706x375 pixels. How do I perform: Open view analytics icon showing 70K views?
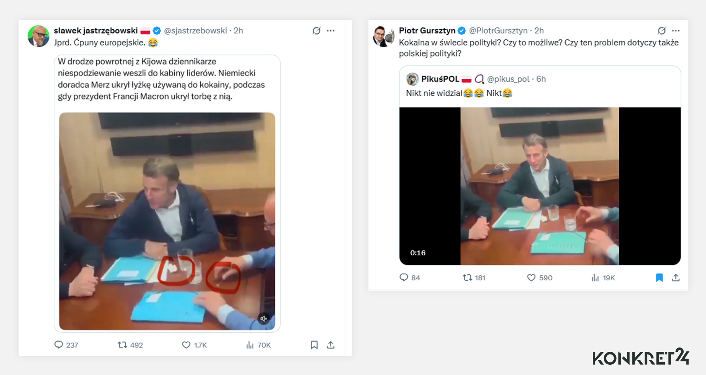tap(250, 345)
